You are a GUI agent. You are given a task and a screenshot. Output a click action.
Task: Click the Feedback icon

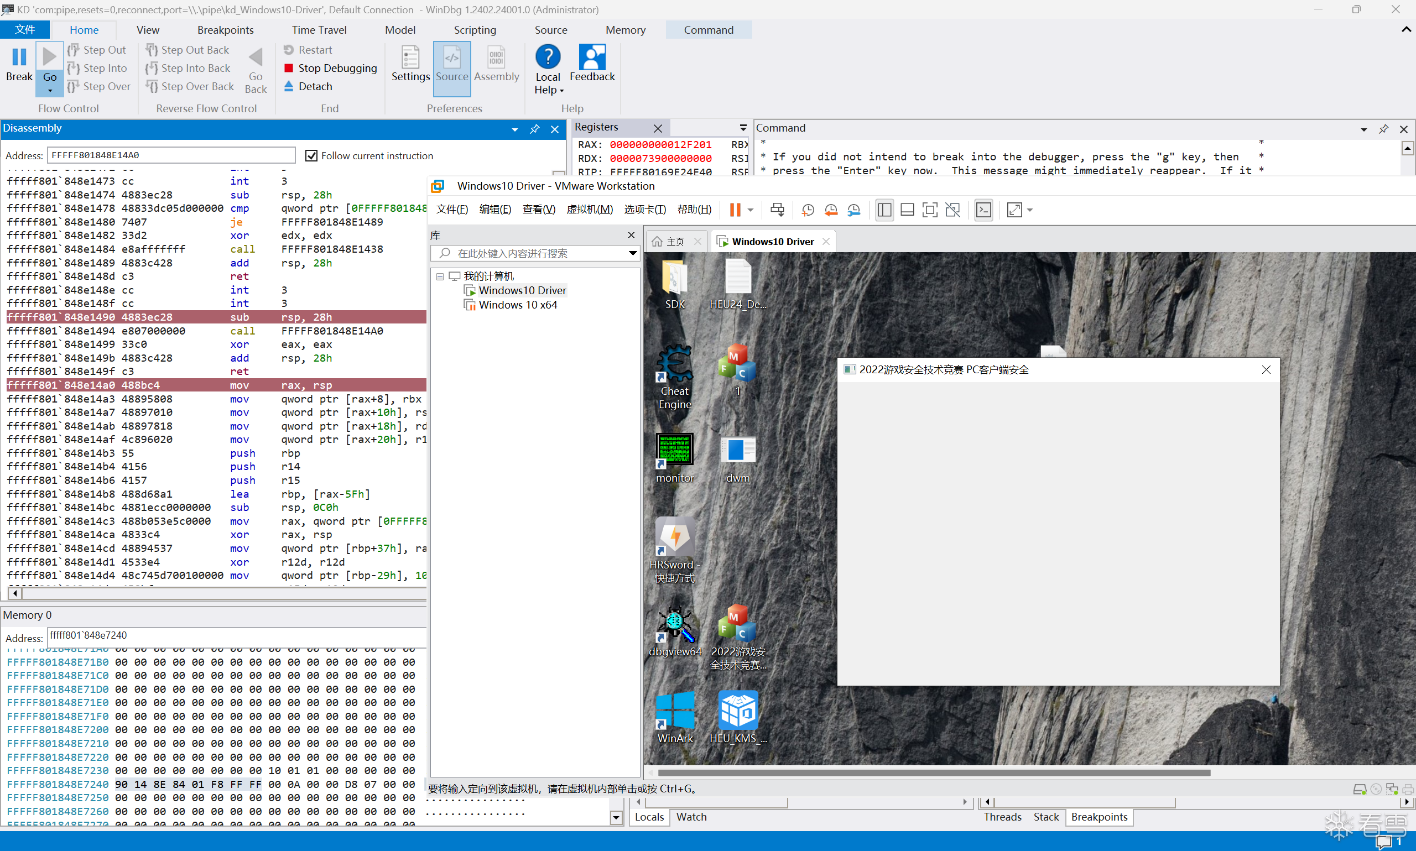tap(592, 56)
